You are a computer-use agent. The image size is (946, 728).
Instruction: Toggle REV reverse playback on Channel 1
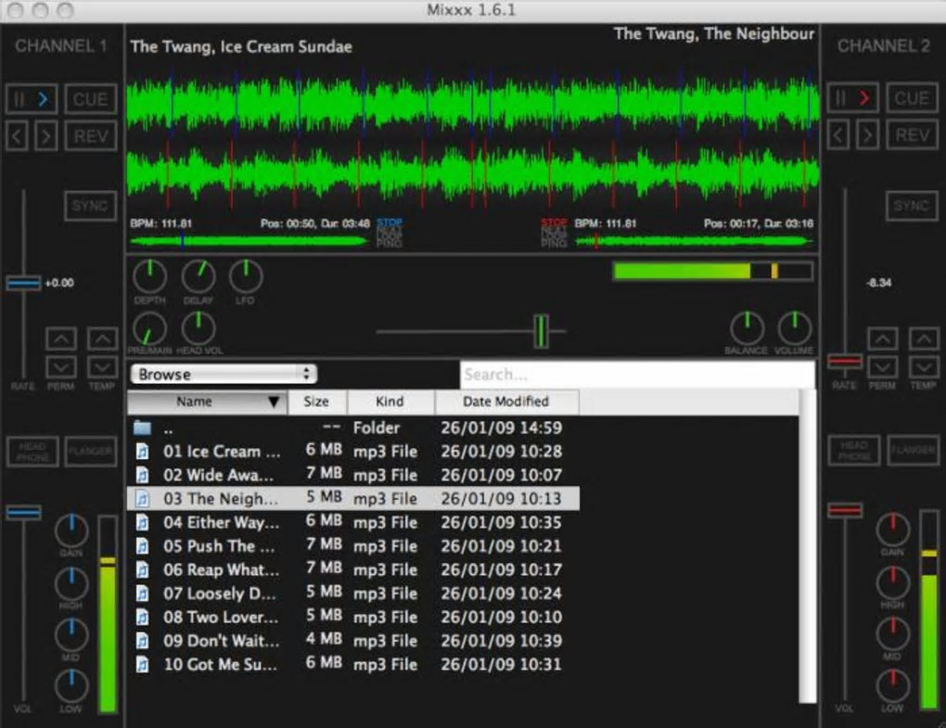[91, 136]
